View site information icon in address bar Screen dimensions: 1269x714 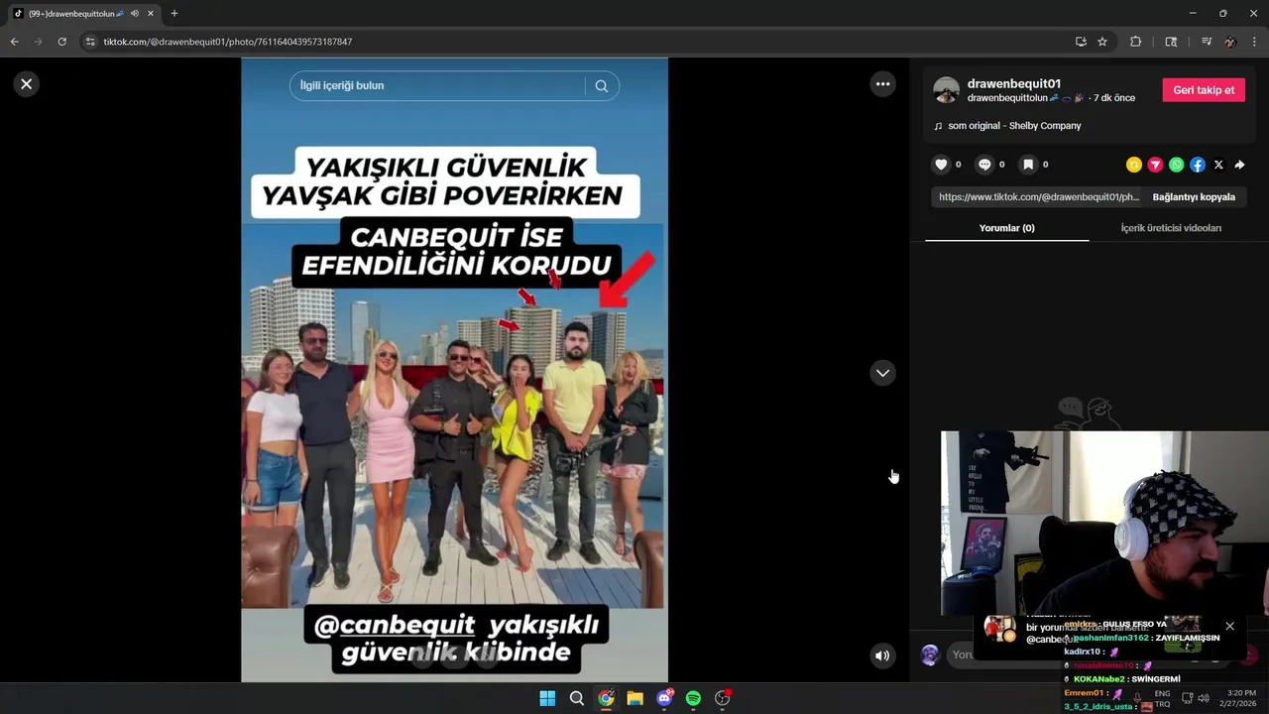click(x=90, y=42)
